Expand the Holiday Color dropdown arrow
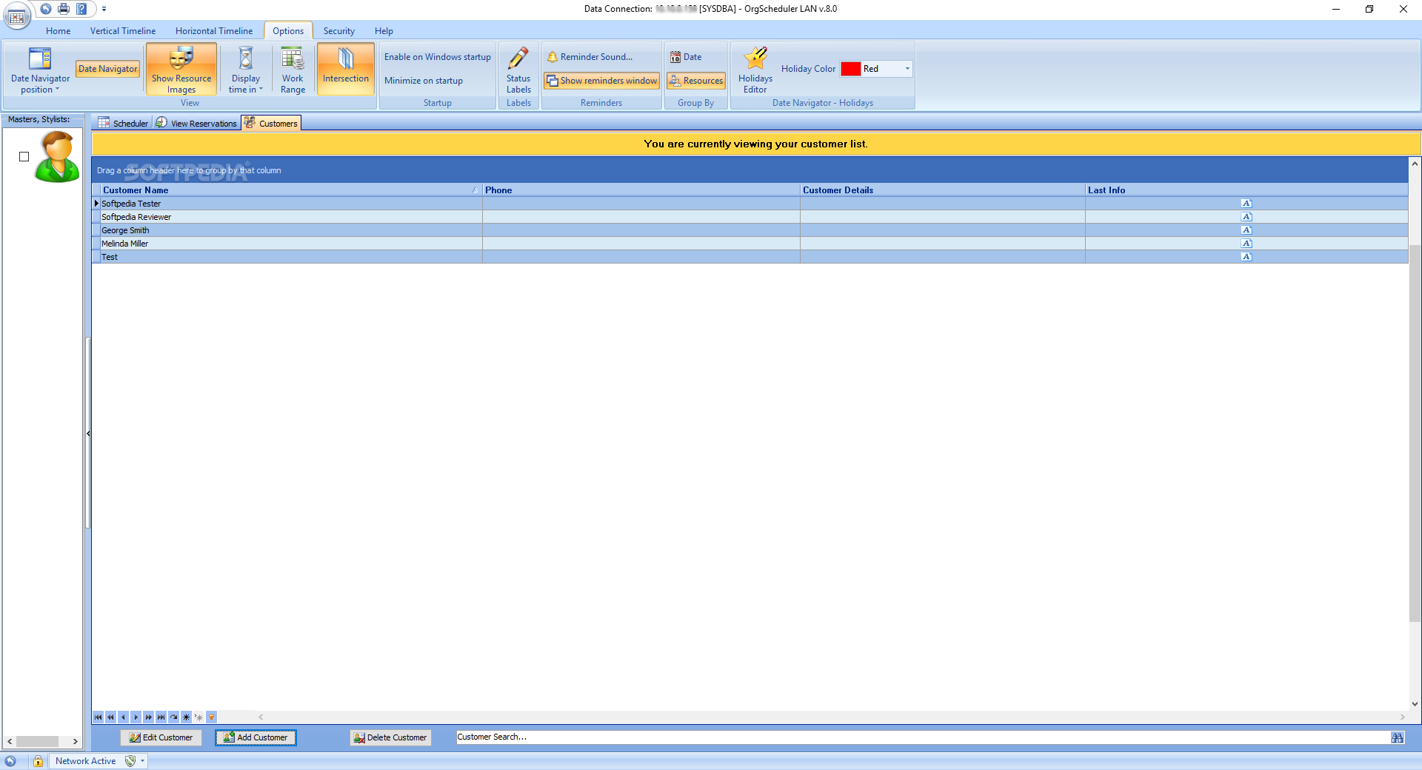 click(907, 69)
